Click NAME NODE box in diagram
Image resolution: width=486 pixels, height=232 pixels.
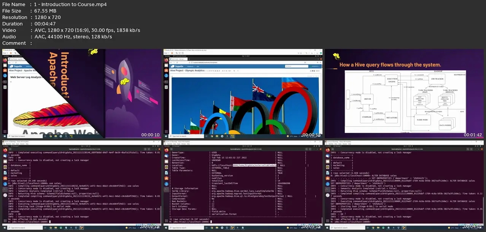[422, 120]
